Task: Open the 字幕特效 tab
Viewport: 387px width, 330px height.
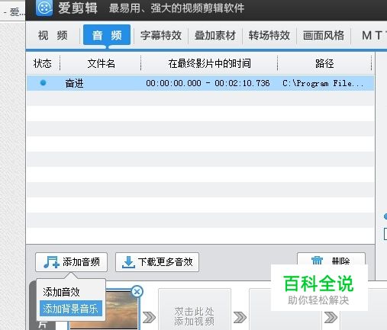Action: pyautogui.click(x=161, y=35)
